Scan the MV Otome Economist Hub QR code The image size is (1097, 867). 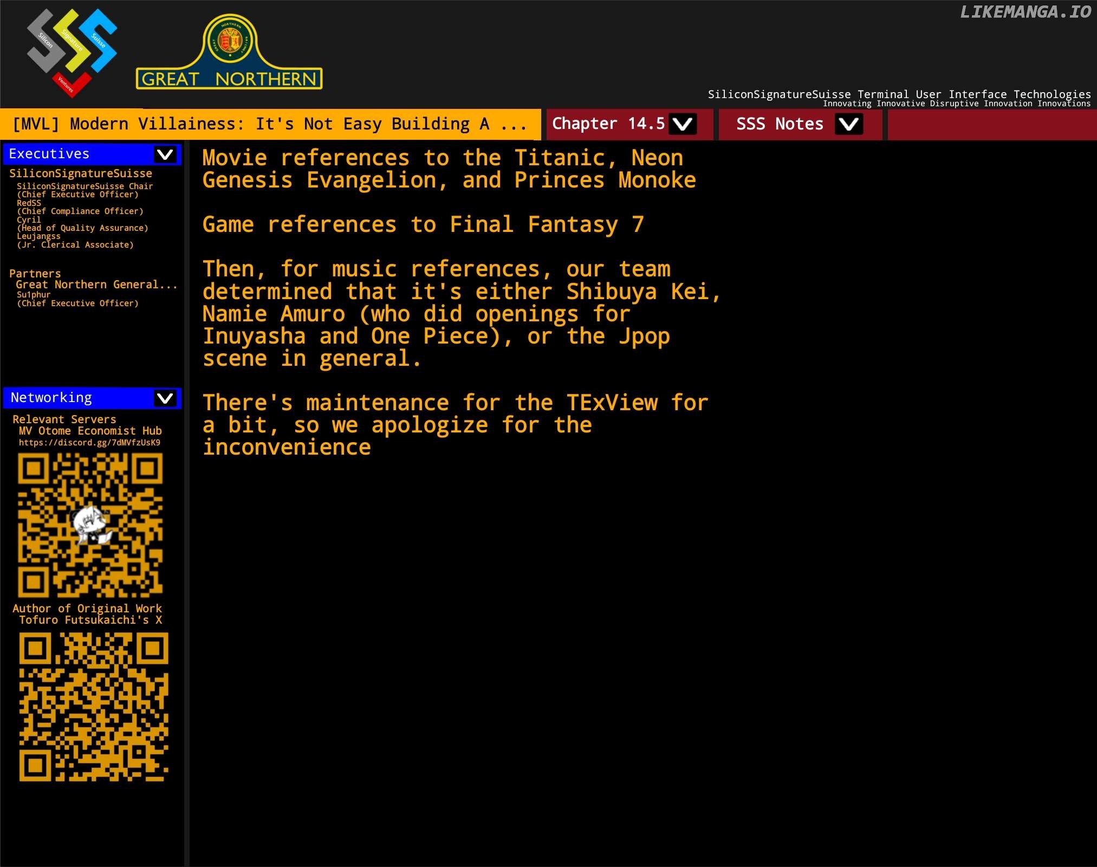90,525
